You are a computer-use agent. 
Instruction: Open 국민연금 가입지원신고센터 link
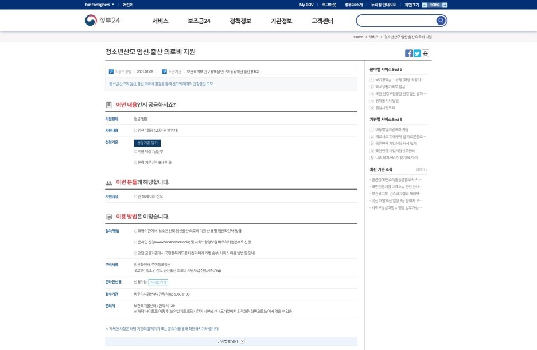point(395,151)
